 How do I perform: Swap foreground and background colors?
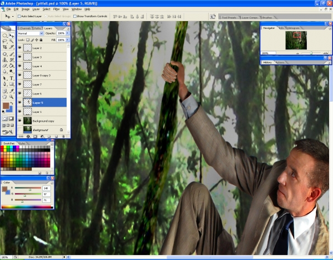point(12,103)
